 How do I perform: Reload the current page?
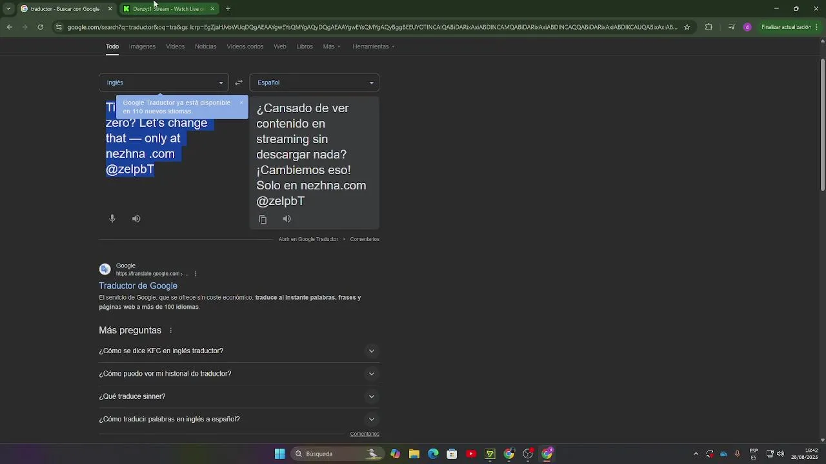coord(40,27)
